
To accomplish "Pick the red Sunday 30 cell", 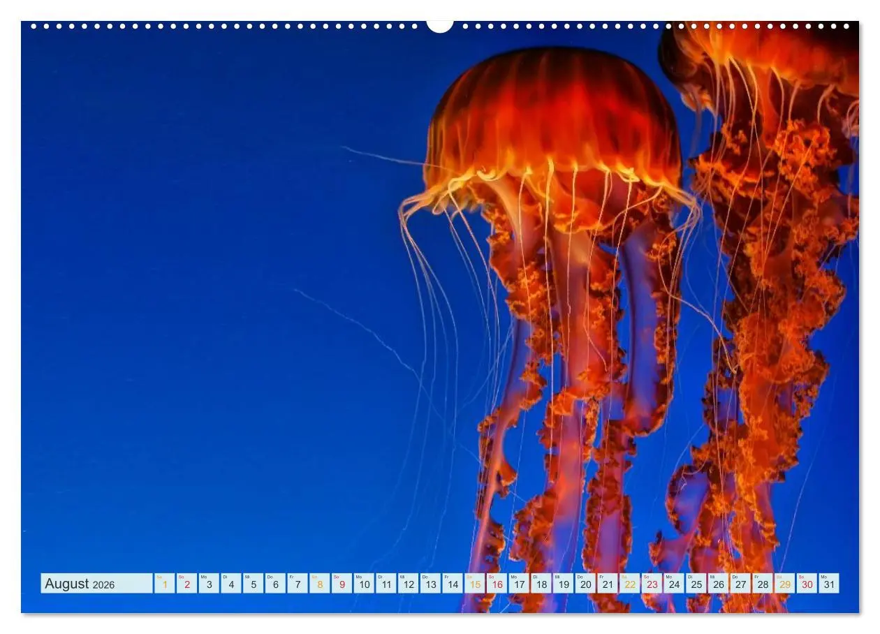I will (x=807, y=584).
